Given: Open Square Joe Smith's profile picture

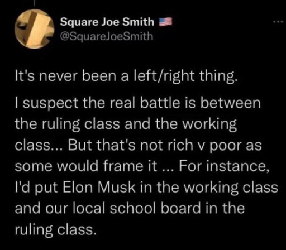Looking at the screenshot, I should click(35, 29).
